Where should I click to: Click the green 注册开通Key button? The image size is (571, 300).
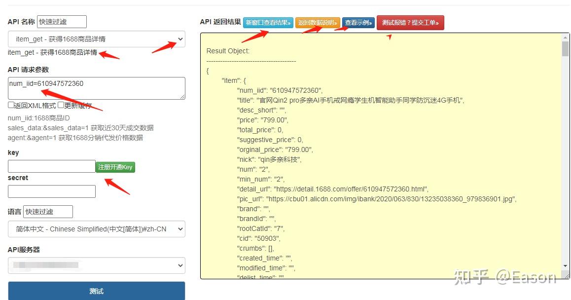115,167
